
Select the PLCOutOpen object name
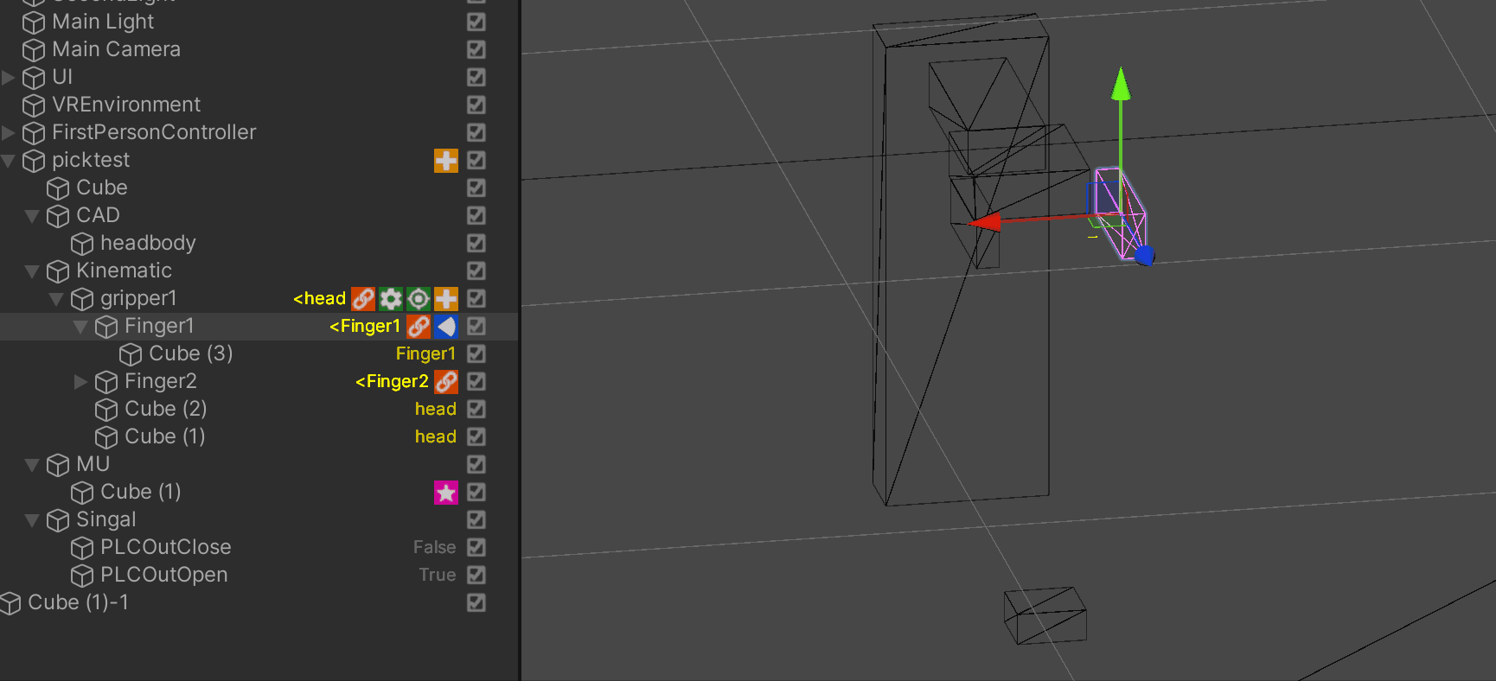click(x=164, y=575)
